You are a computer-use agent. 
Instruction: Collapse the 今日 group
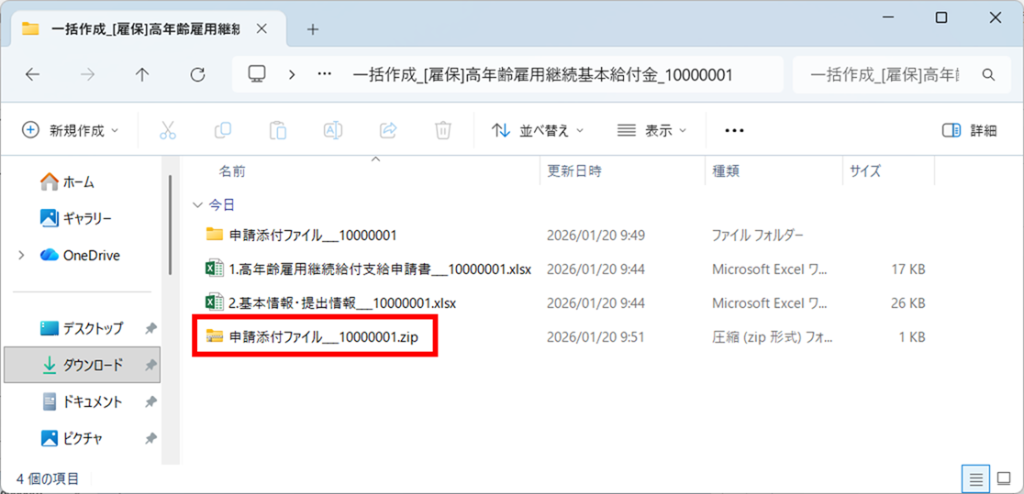pyautogui.click(x=197, y=205)
